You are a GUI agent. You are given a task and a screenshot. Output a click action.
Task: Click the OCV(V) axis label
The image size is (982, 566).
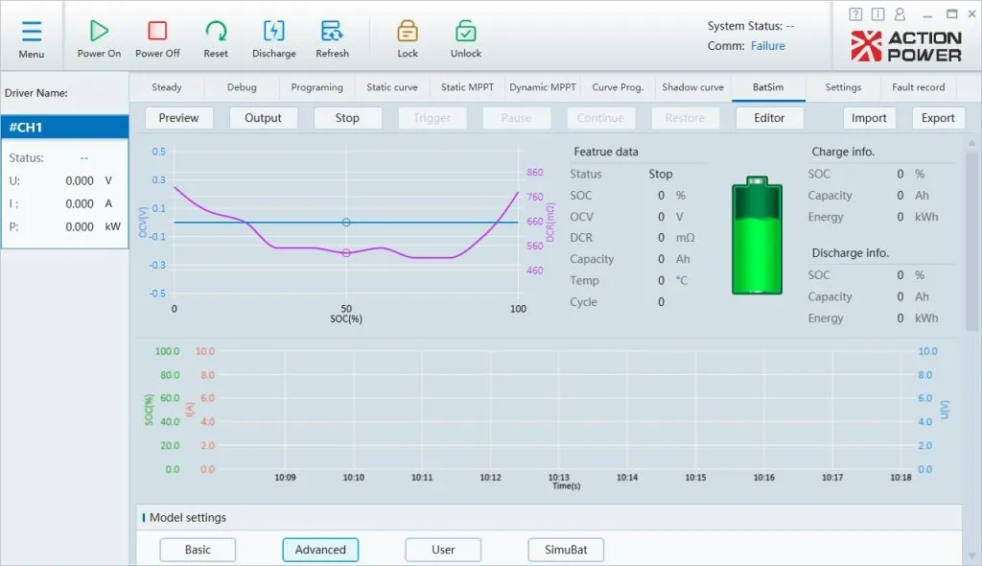[143, 222]
